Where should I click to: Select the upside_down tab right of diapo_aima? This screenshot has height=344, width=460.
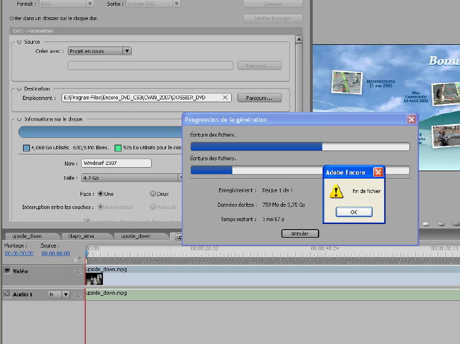pos(136,236)
